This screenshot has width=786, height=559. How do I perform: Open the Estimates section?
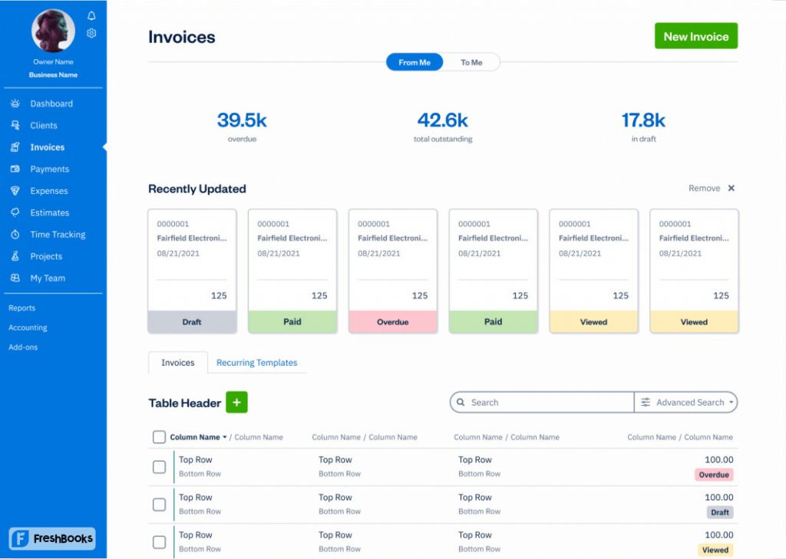[x=49, y=212]
